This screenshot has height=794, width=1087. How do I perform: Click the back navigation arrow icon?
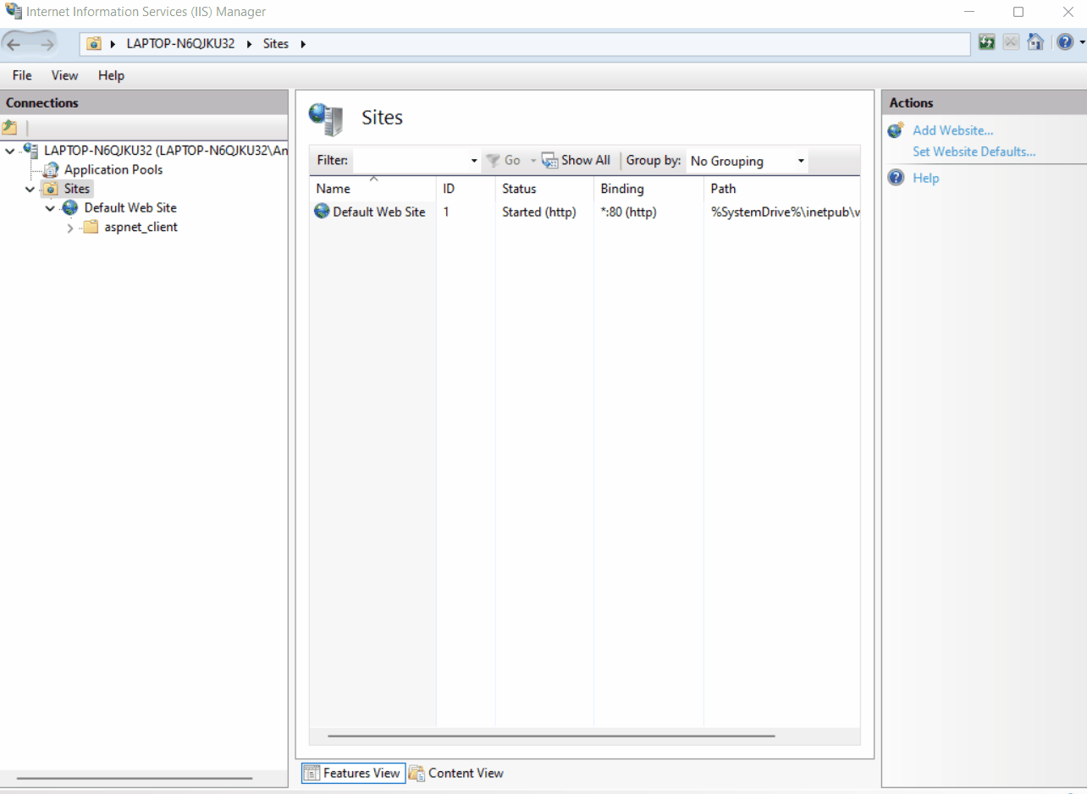tap(14, 44)
